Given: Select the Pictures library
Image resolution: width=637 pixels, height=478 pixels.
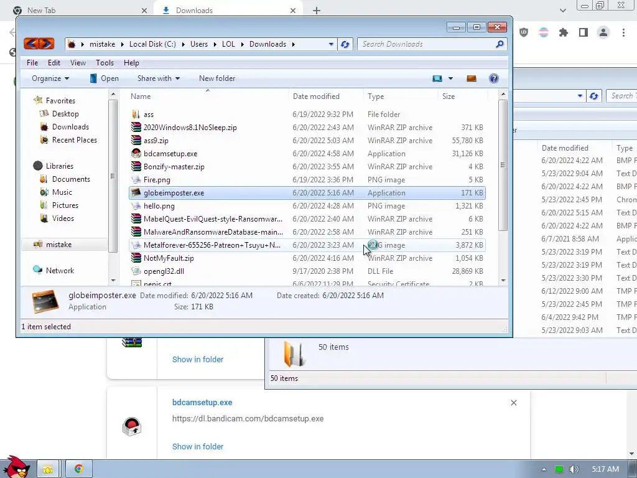Looking at the screenshot, I should point(65,205).
